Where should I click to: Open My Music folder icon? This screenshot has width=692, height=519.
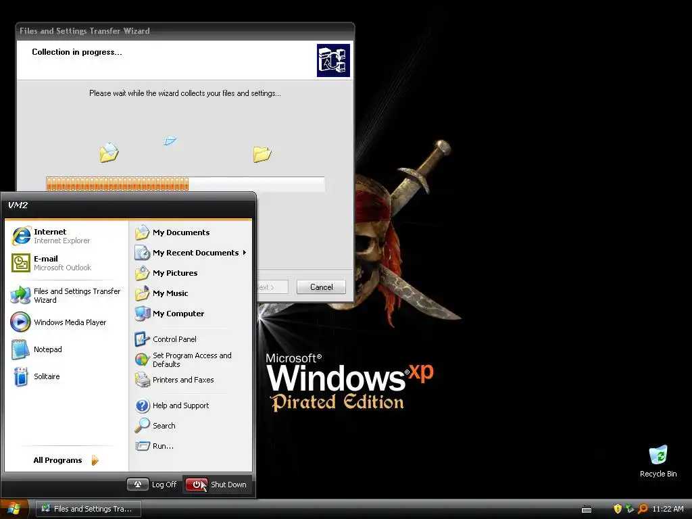tap(142, 293)
